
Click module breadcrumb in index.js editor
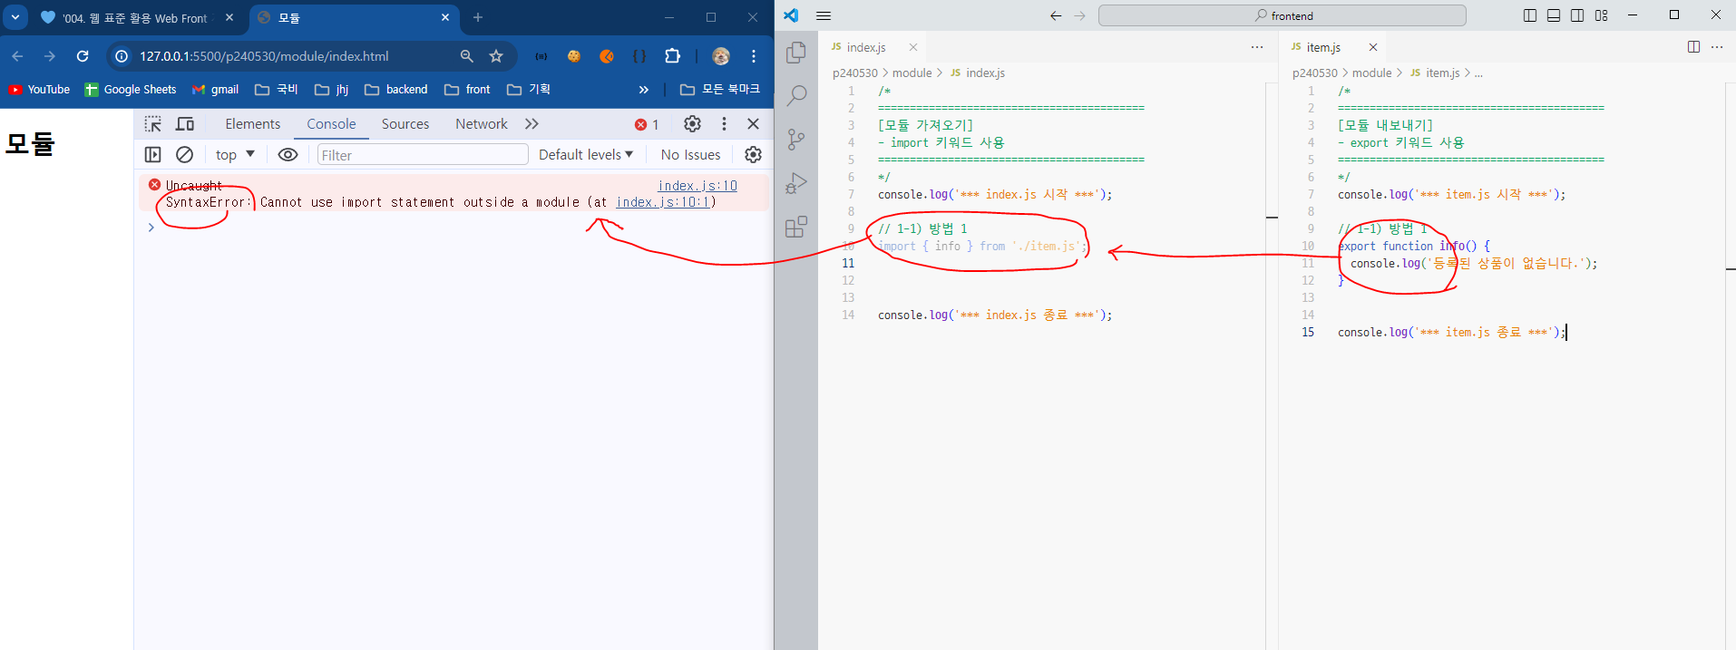point(912,73)
